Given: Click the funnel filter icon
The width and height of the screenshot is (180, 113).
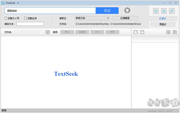Looking at the screenshot, I should point(48,32).
